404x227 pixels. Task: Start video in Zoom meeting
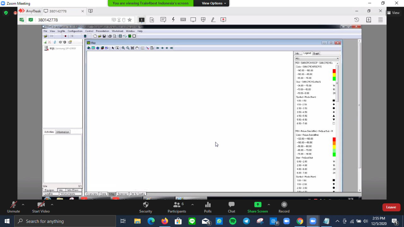41,207
